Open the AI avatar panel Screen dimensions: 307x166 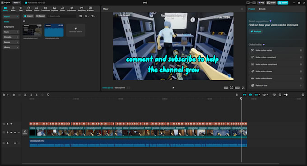(90, 9)
